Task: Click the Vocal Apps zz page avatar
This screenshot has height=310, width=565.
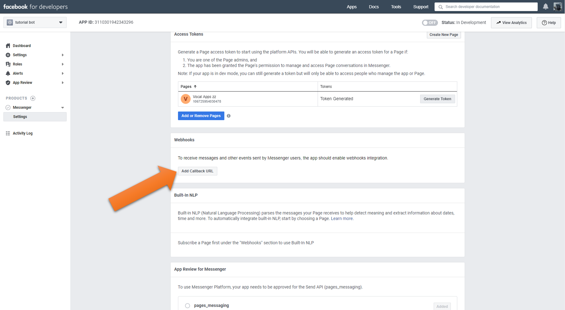Action: tap(186, 99)
